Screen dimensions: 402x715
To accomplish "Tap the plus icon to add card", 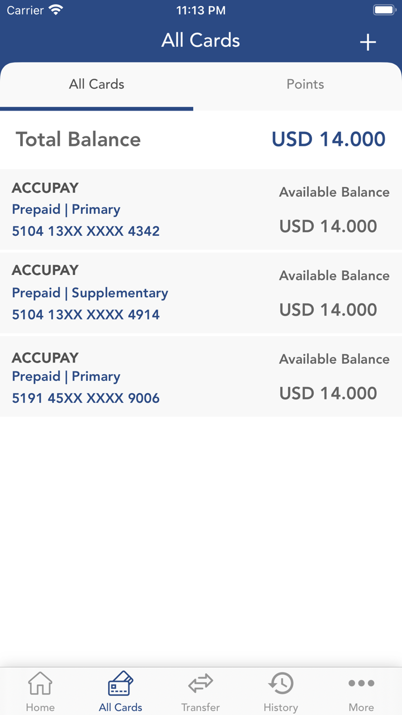I will tap(367, 42).
